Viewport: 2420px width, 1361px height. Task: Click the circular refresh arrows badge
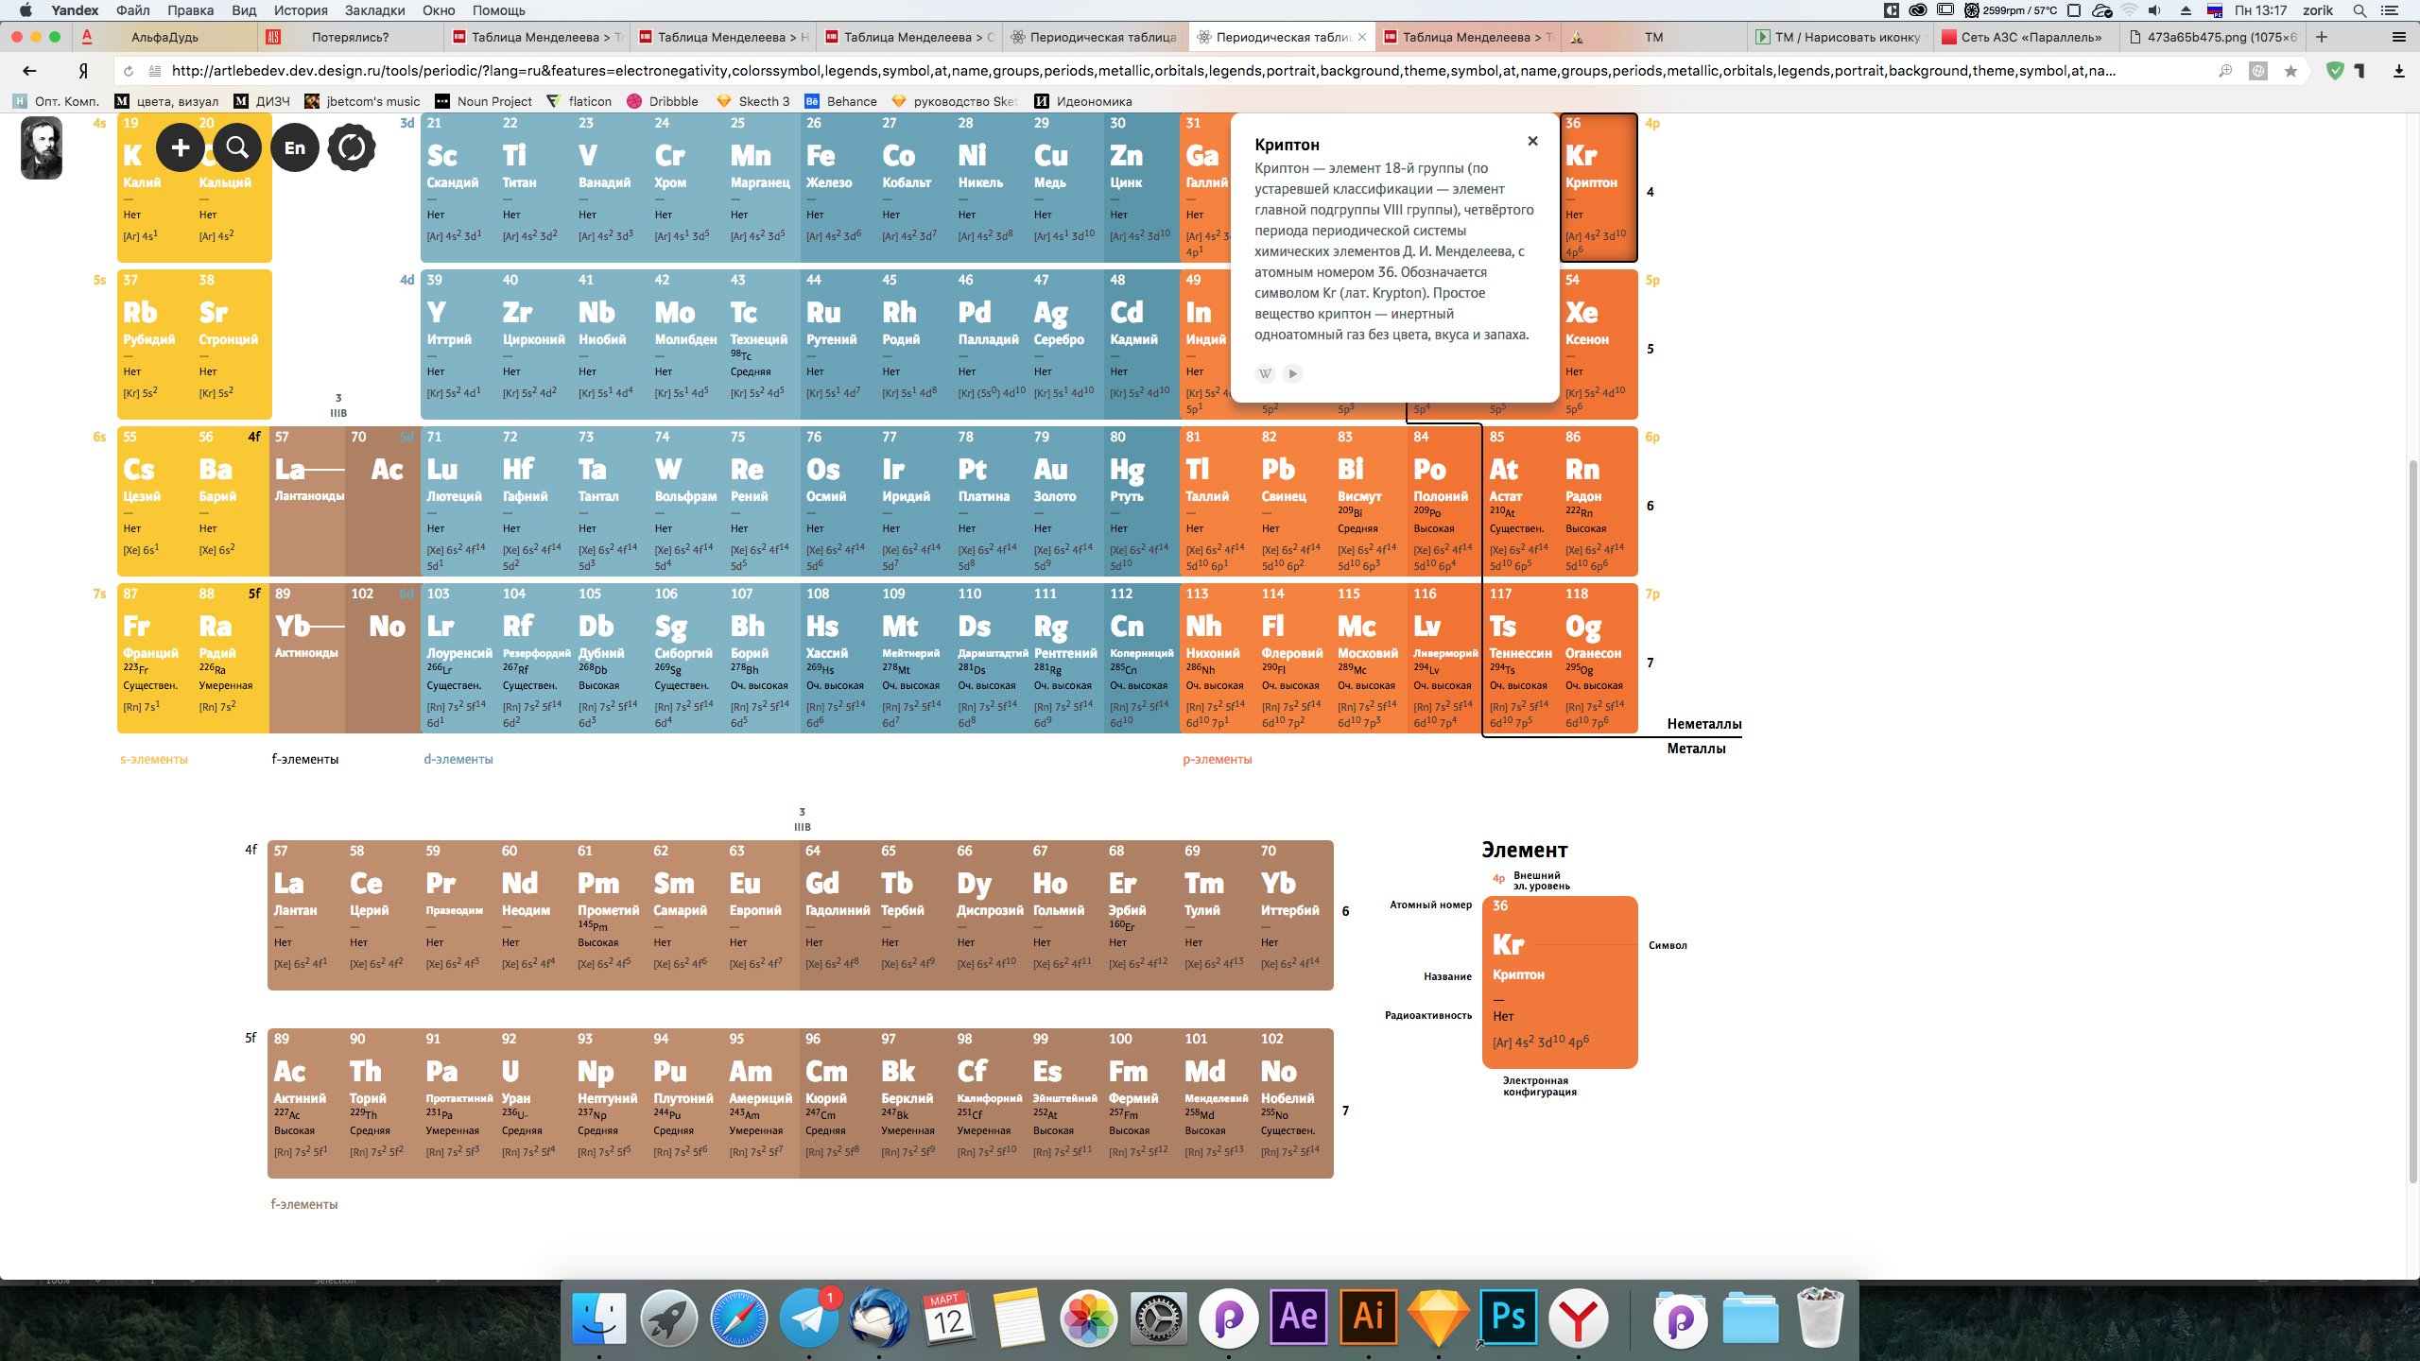point(352,147)
